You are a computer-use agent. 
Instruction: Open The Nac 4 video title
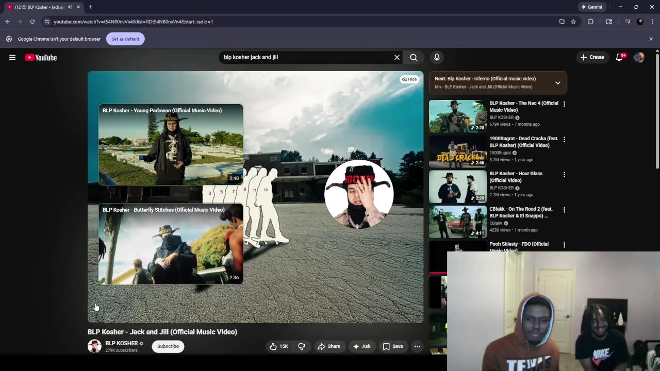tap(523, 106)
